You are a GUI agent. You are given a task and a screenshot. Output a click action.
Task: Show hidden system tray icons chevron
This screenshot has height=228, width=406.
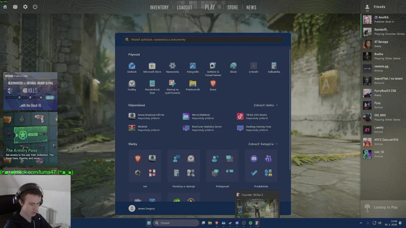point(361,223)
